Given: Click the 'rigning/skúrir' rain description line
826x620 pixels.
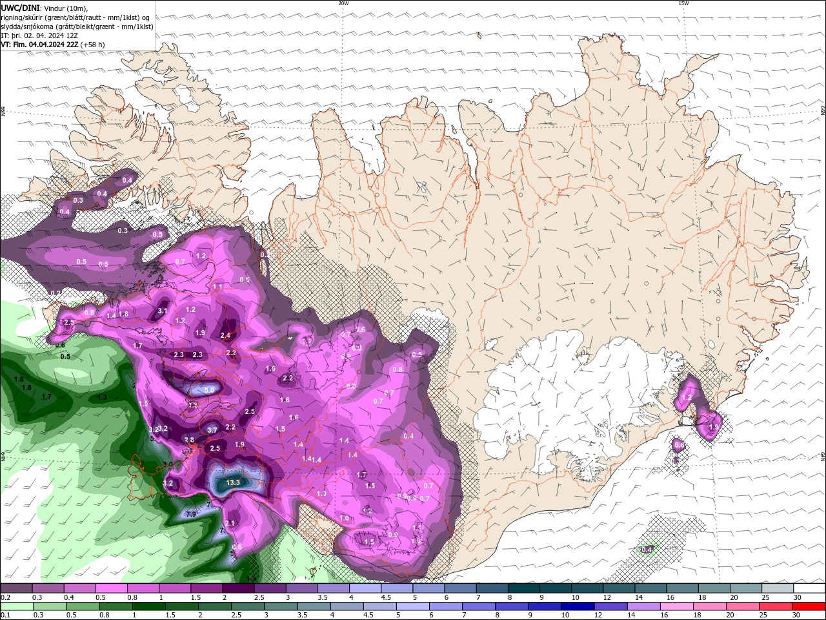Looking at the screenshot, I should pos(76,17).
